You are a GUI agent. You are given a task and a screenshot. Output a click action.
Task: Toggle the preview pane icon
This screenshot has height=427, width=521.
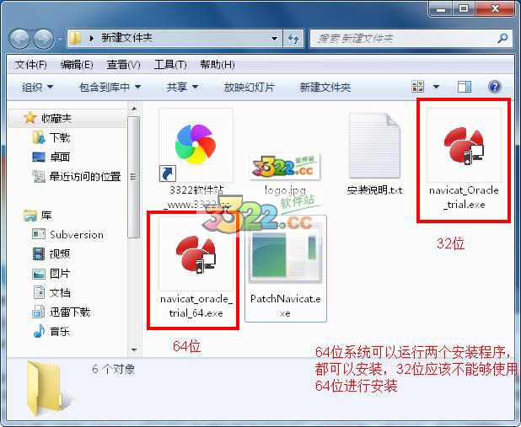tap(465, 87)
